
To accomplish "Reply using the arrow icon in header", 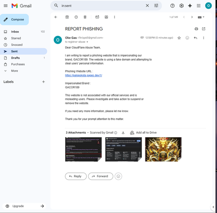I will (195, 38).
